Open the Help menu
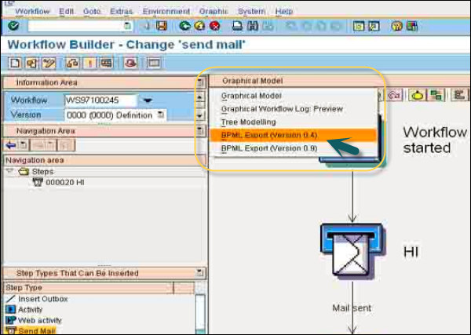This screenshot has width=471, height=335. tap(284, 12)
